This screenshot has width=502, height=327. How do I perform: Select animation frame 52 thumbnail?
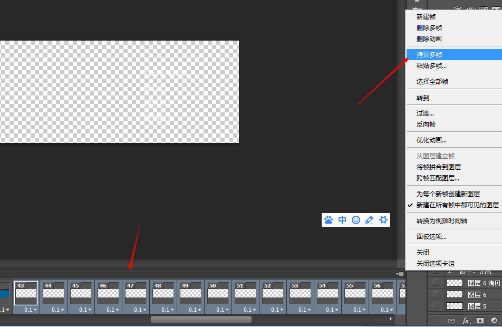pos(273,293)
